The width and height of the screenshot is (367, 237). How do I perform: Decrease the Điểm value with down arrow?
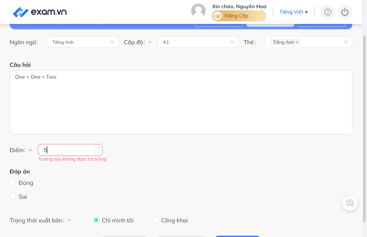coord(99,153)
